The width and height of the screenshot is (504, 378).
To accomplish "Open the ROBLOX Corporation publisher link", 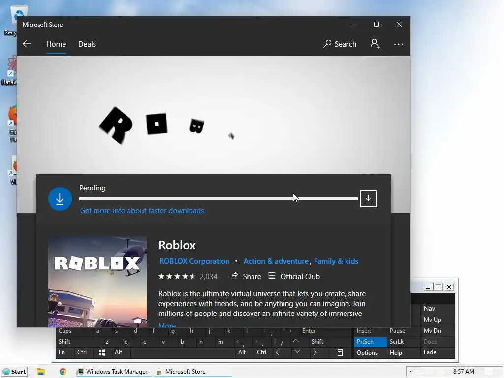I will click(194, 261).
